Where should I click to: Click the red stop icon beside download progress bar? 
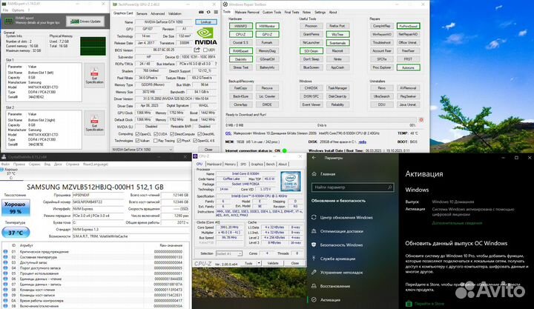tap(421, 120)
